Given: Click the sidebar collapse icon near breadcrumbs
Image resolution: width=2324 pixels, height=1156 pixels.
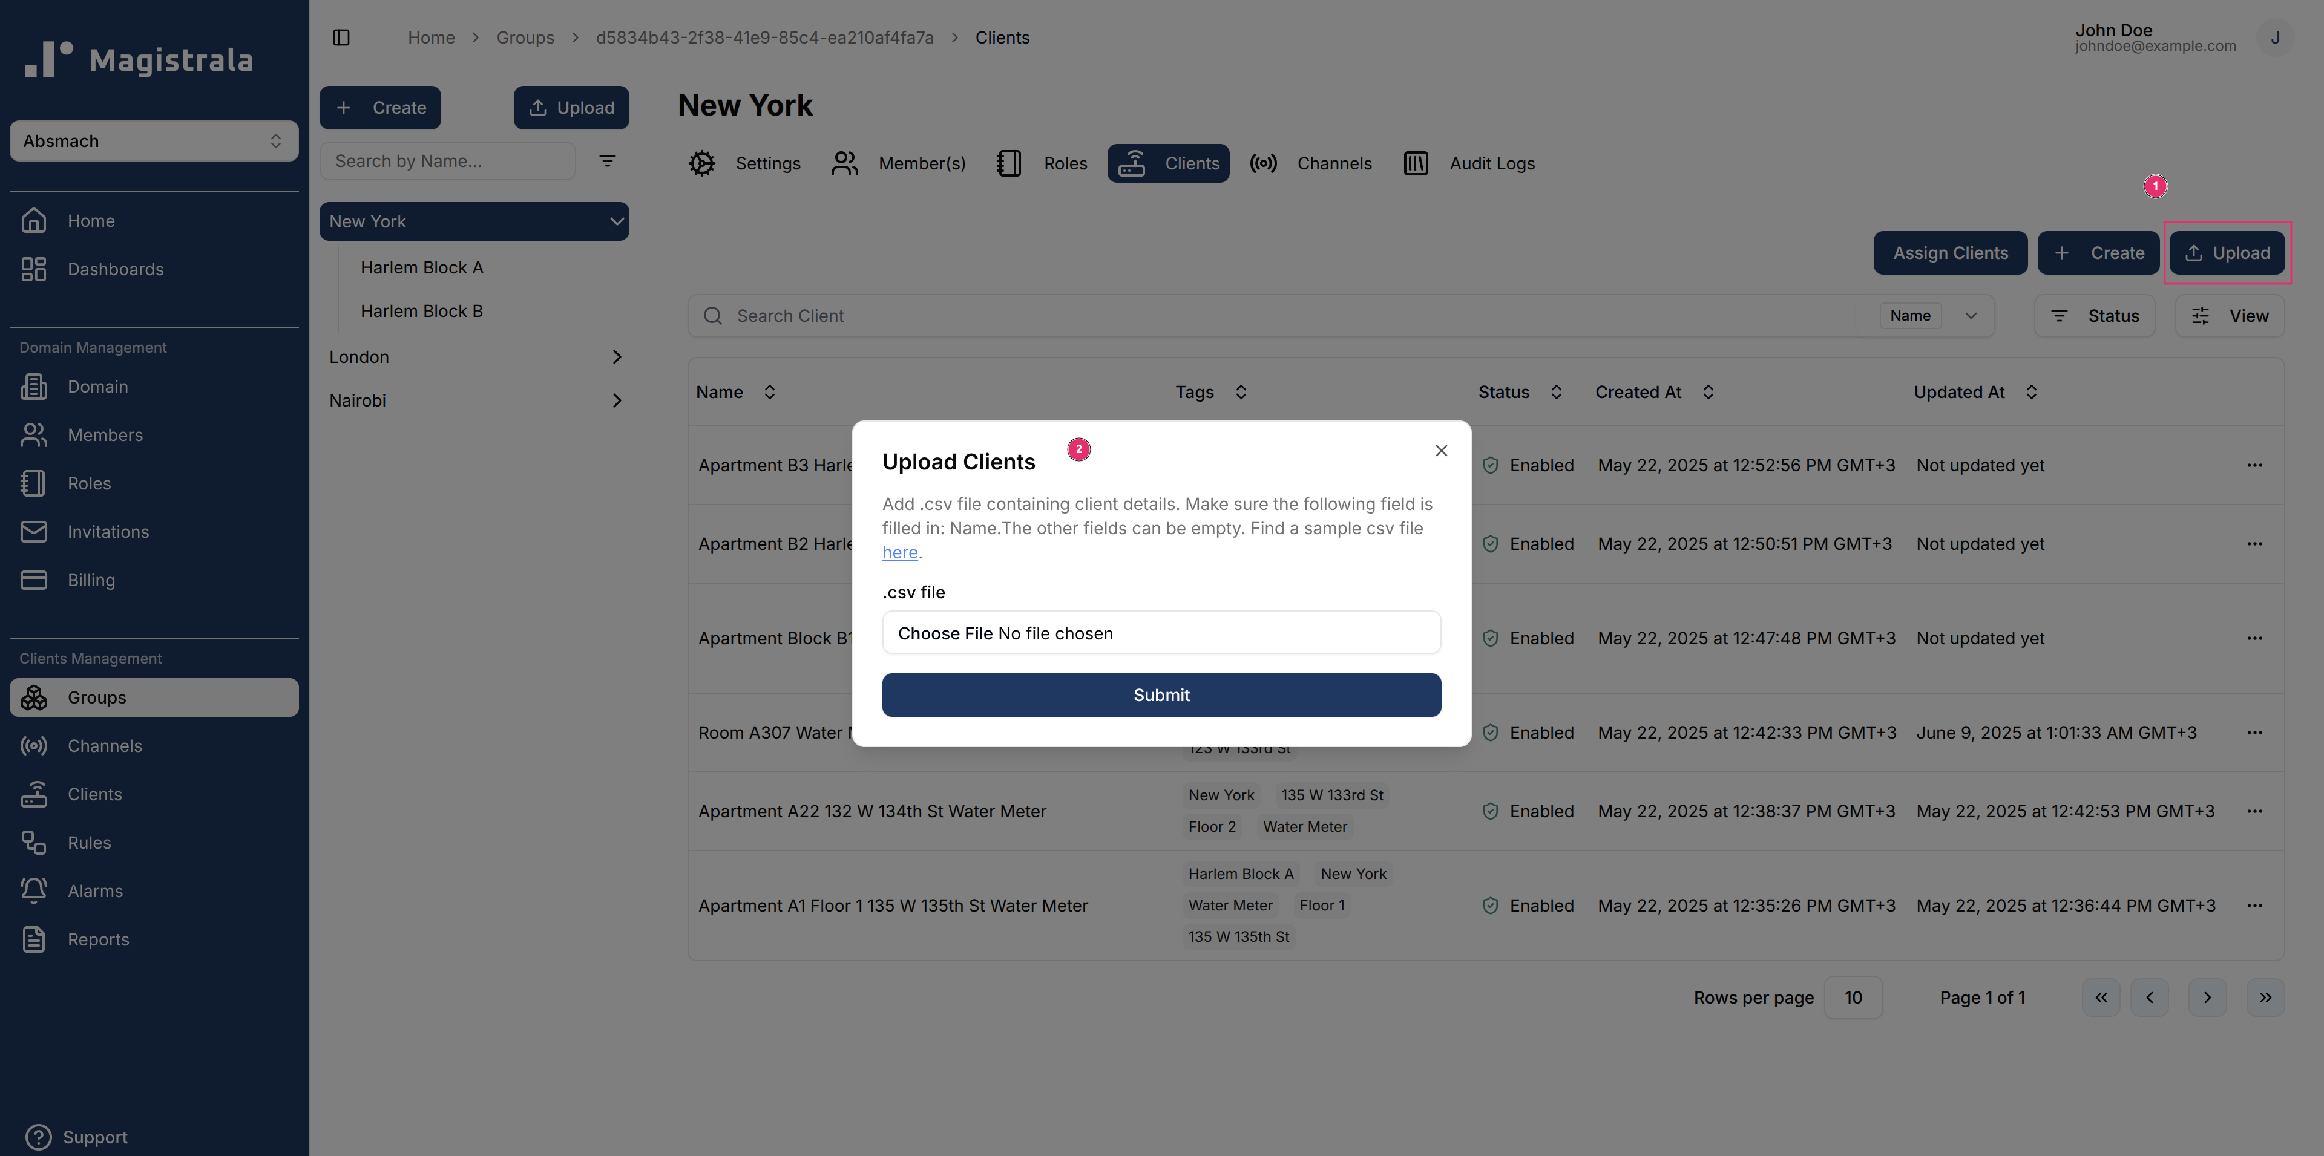Looking at the screenshot, I should pyautogui.click(x=341, y=37).
